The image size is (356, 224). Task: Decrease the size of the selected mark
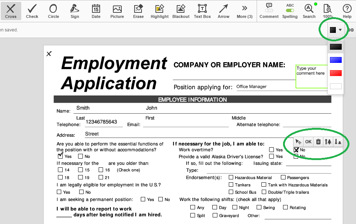[338, 142]
